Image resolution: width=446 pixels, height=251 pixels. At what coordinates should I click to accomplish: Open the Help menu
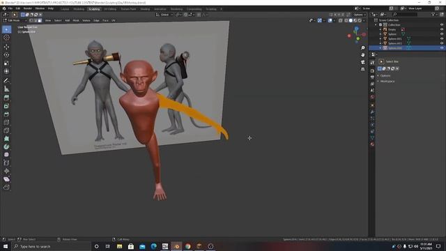[51, 8]
